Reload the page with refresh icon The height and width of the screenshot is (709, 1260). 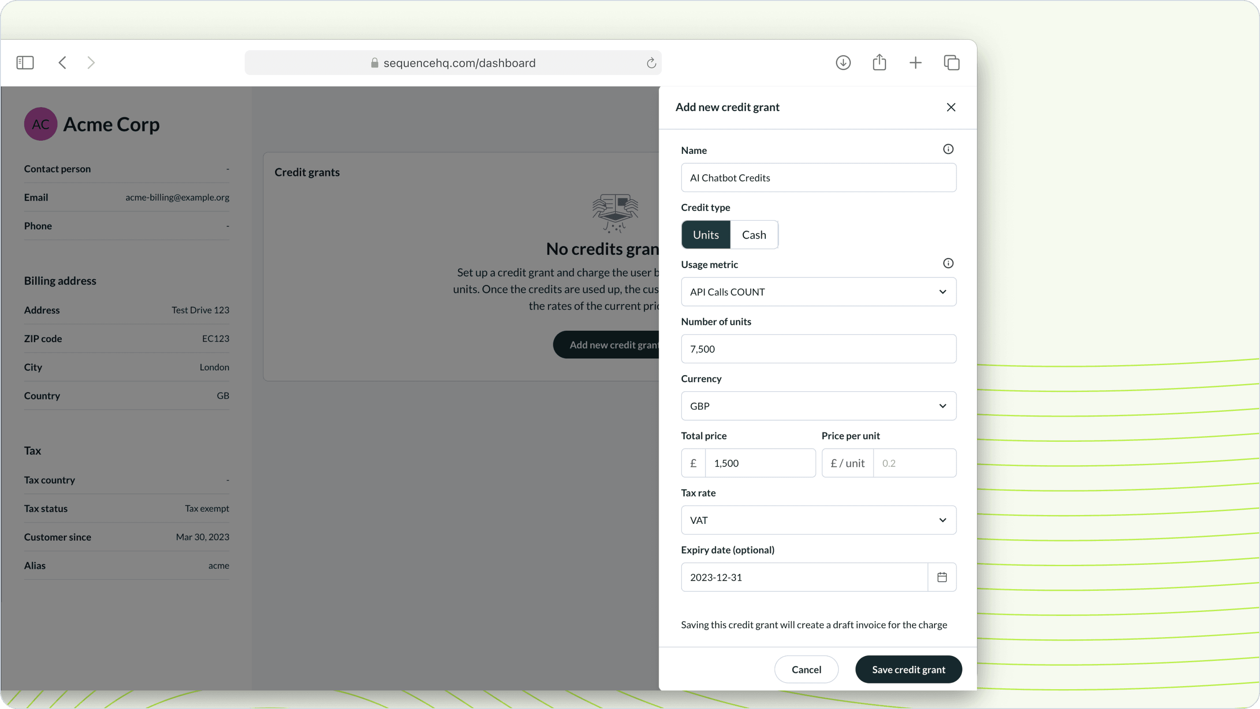point(651,63)
